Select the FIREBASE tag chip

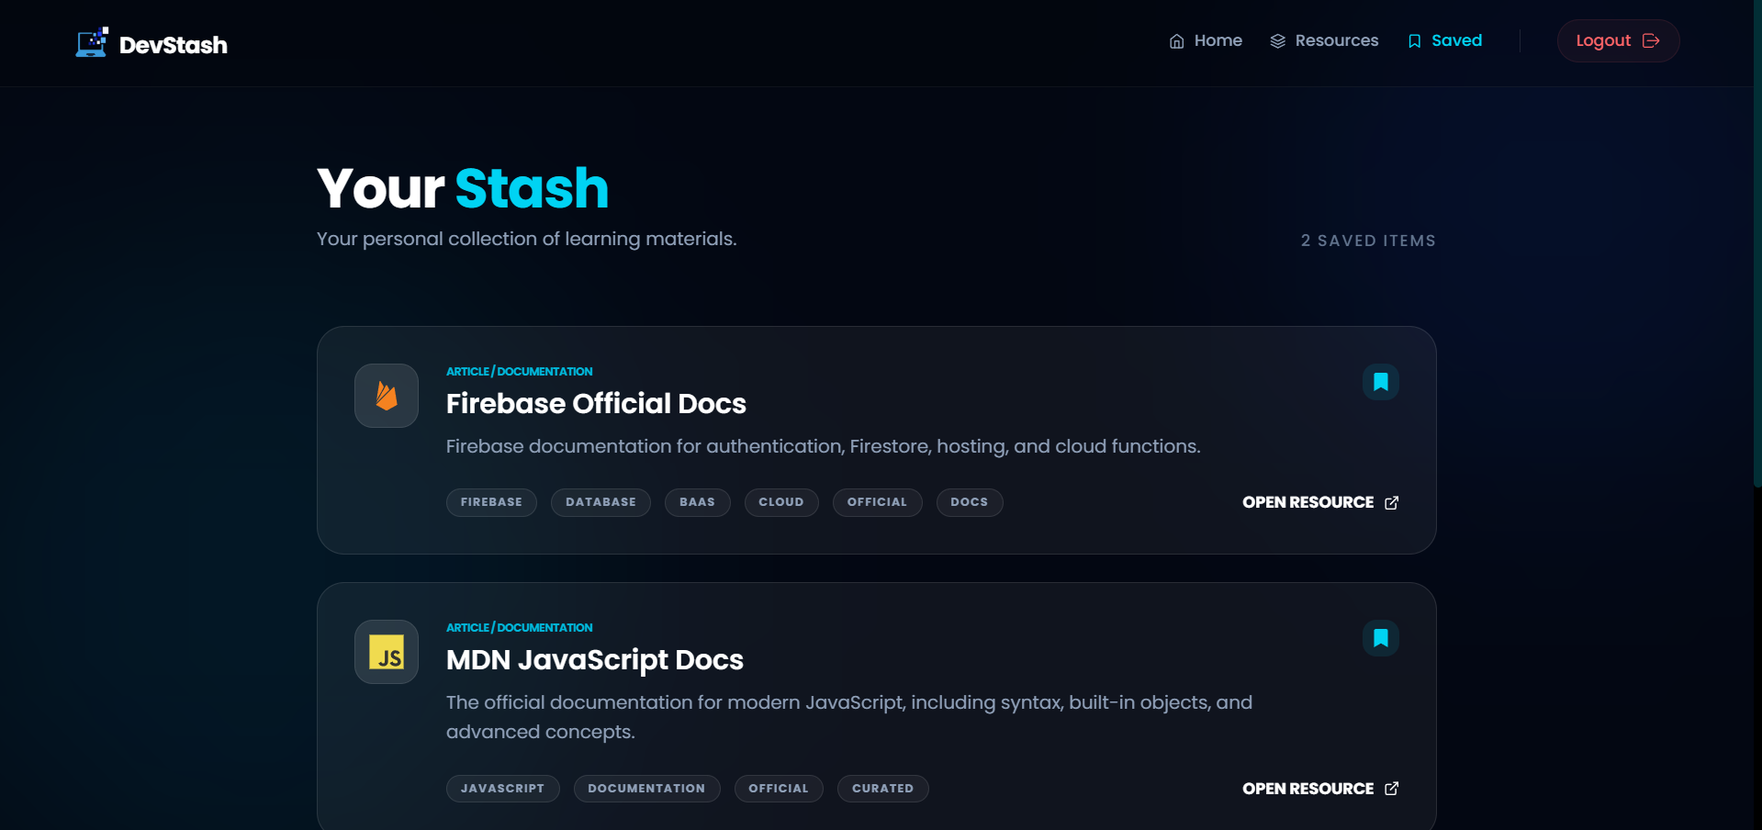[x=490, y=502]
